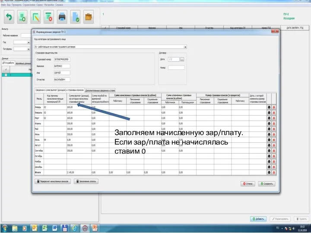The height and width of the screenshot is (233, 311).
Task: Click the contract Номер input field
Action: coord(176,68)
